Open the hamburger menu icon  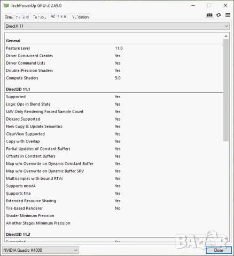pos(228,15)
